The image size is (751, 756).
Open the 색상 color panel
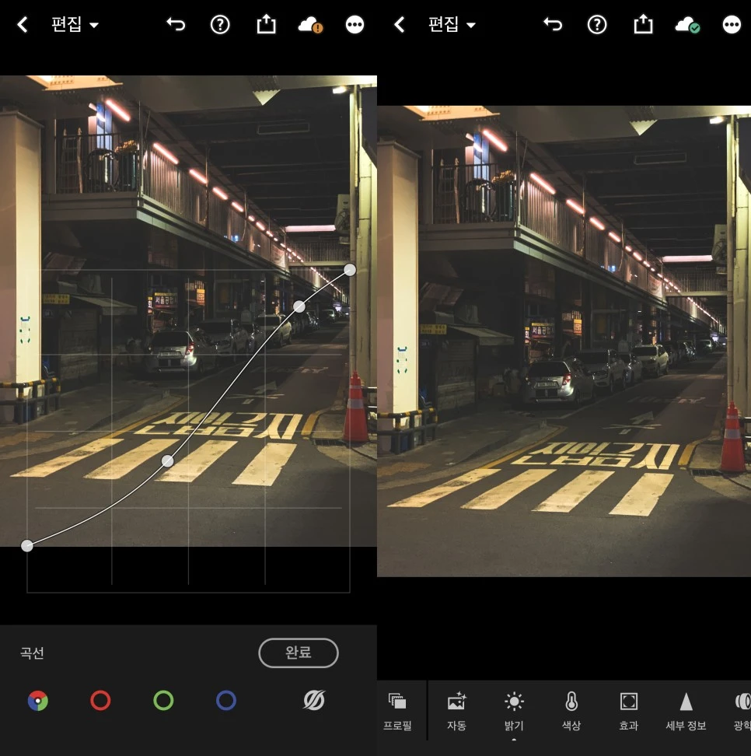(571, 711)
